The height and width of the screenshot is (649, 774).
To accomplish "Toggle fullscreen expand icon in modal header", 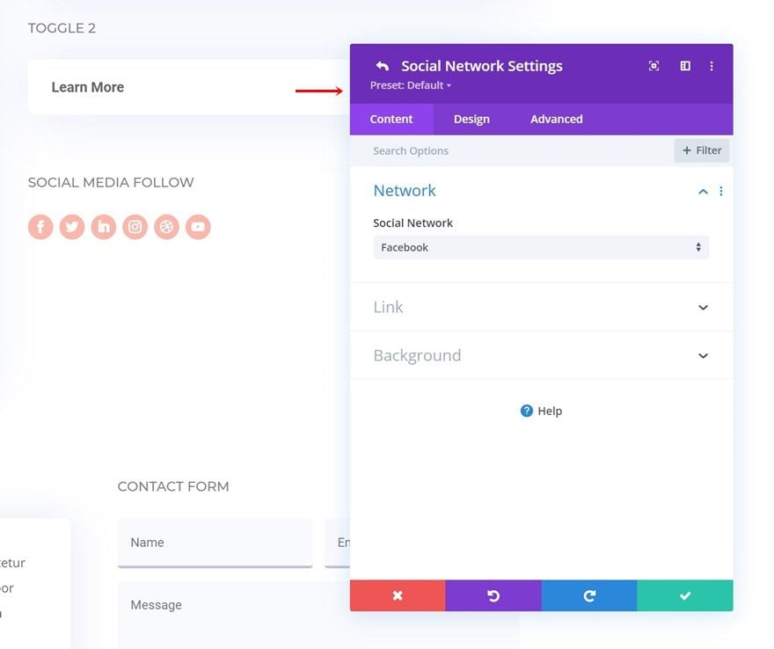I will coord(654,66).
